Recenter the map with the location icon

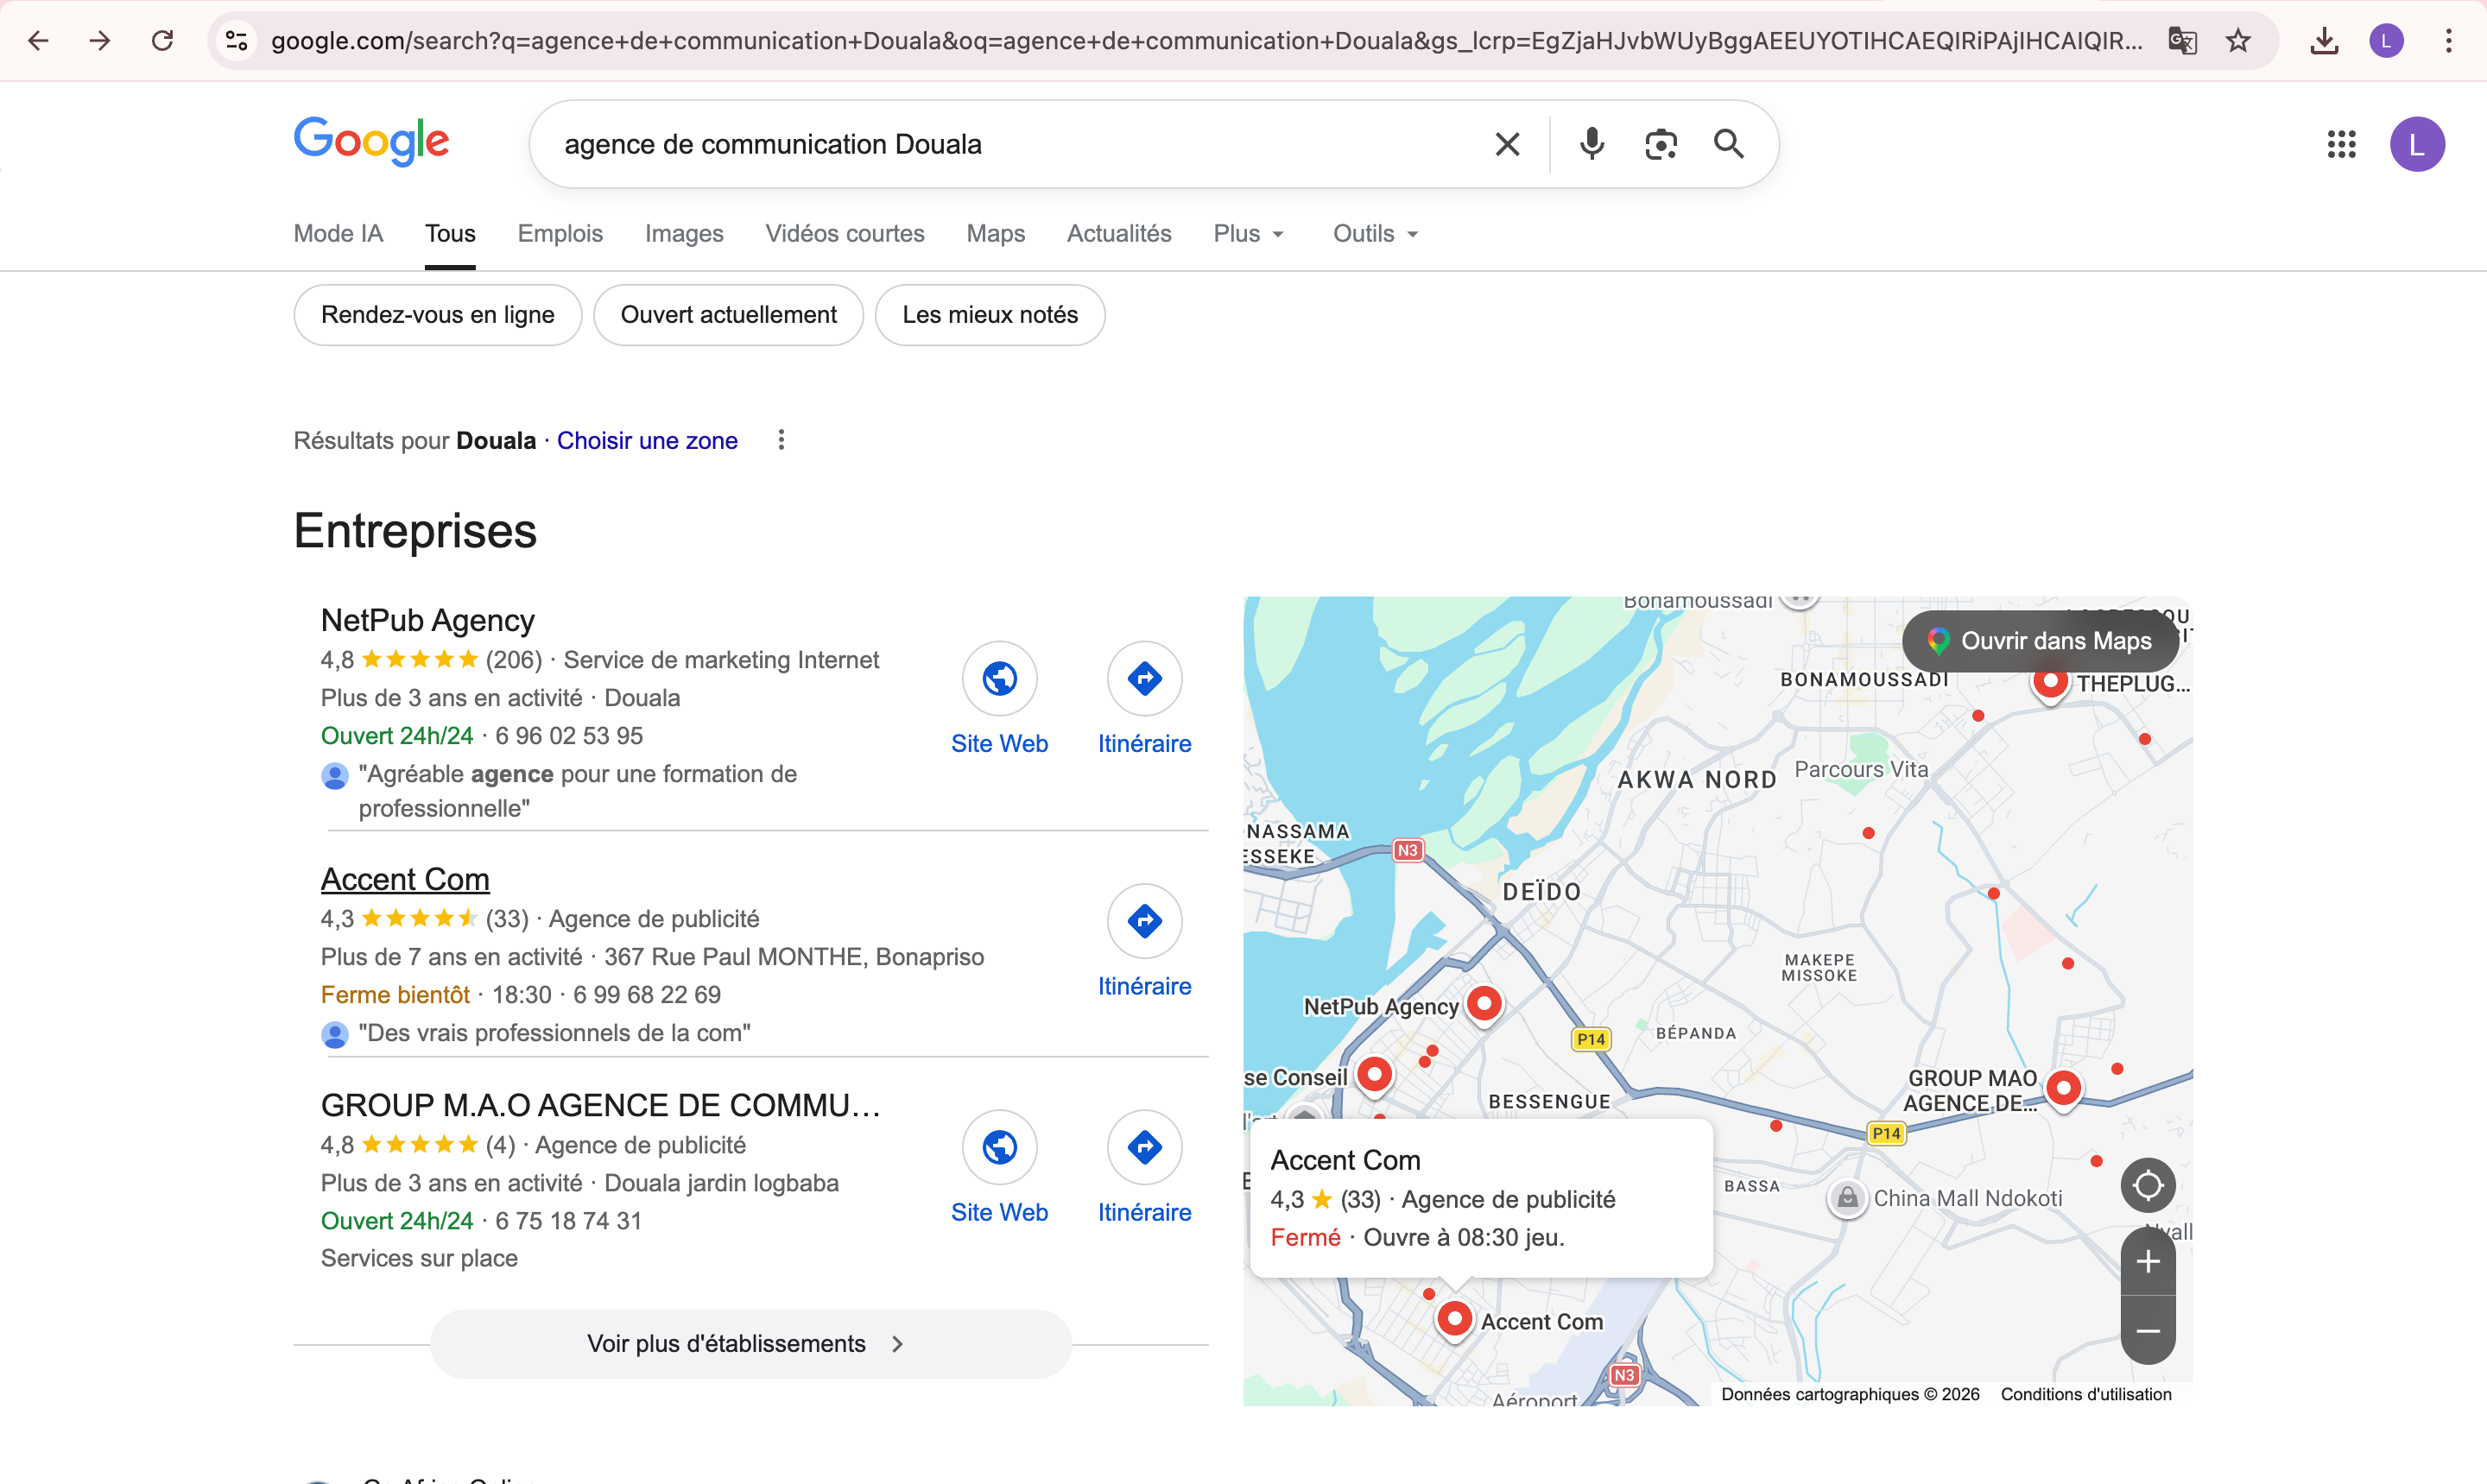[2147, 1185]
